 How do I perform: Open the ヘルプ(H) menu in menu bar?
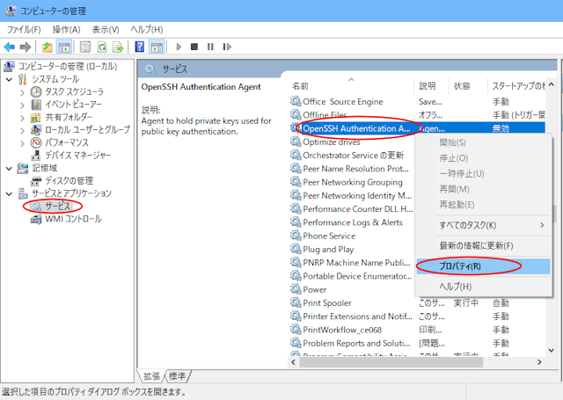click(x=147, y=29)
